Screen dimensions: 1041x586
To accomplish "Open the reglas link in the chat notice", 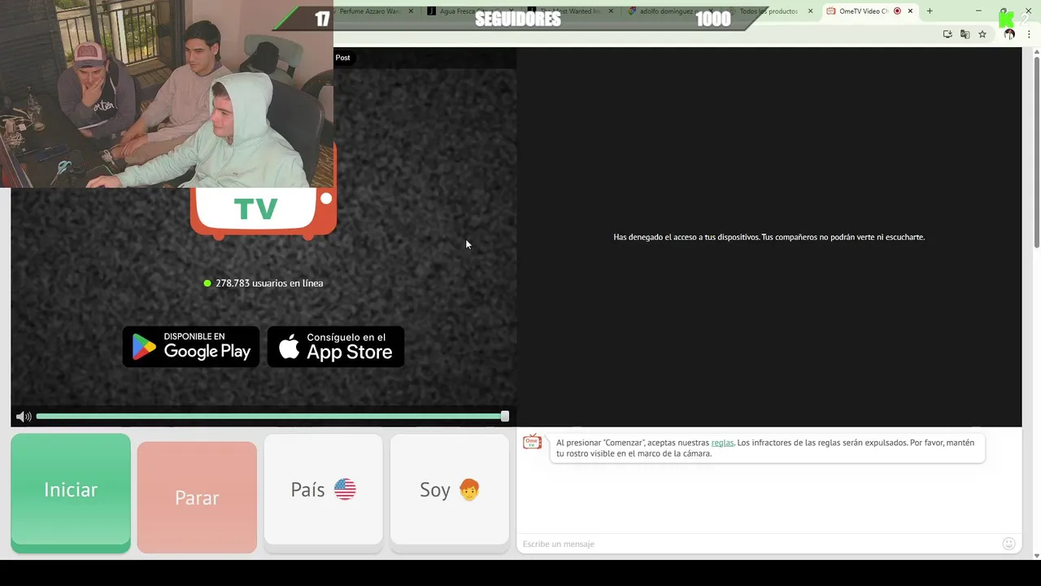I will tap(722, 443).
